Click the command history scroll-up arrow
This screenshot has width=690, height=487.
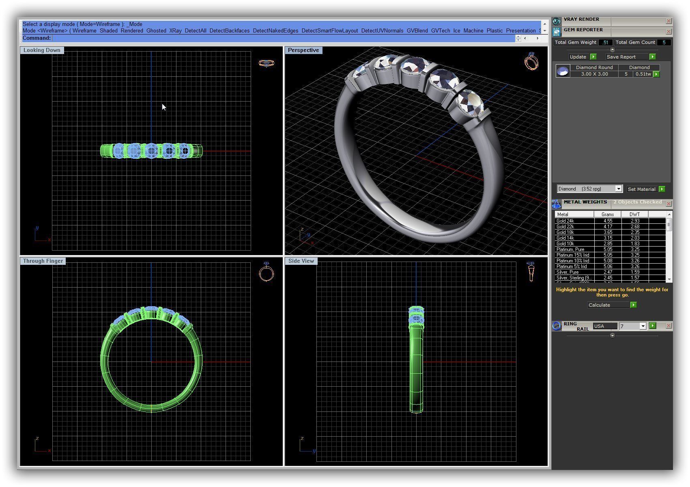[544, 24]
